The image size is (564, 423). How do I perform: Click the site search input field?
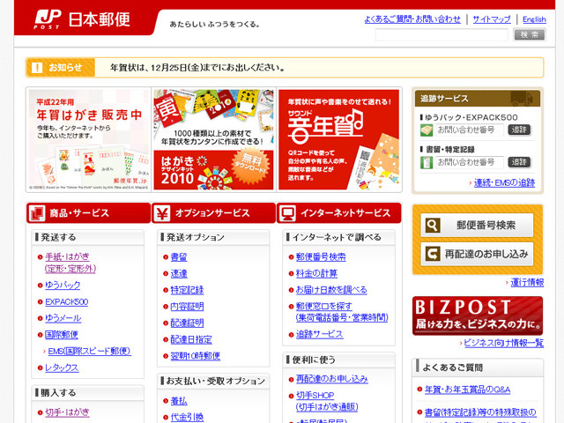(442, 35)
